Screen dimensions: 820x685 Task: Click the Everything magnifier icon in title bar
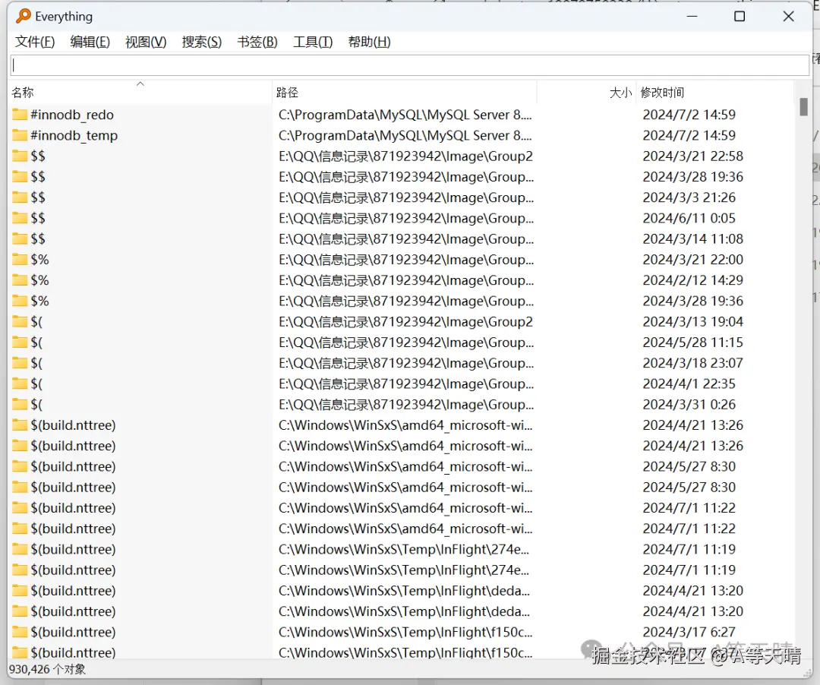[x=23, y=16]
